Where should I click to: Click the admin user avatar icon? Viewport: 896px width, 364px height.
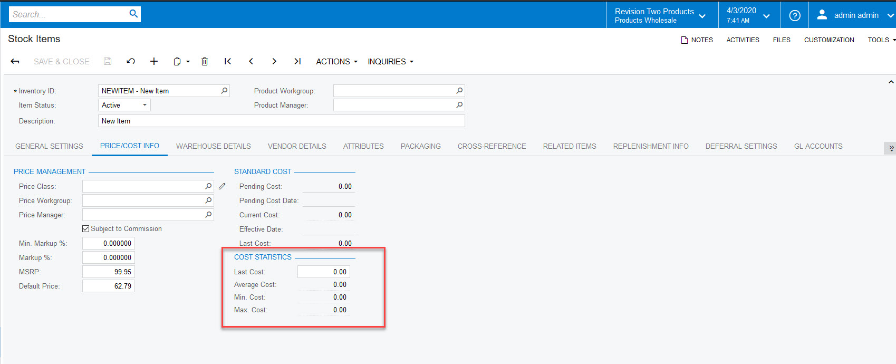tap(822, 15)
